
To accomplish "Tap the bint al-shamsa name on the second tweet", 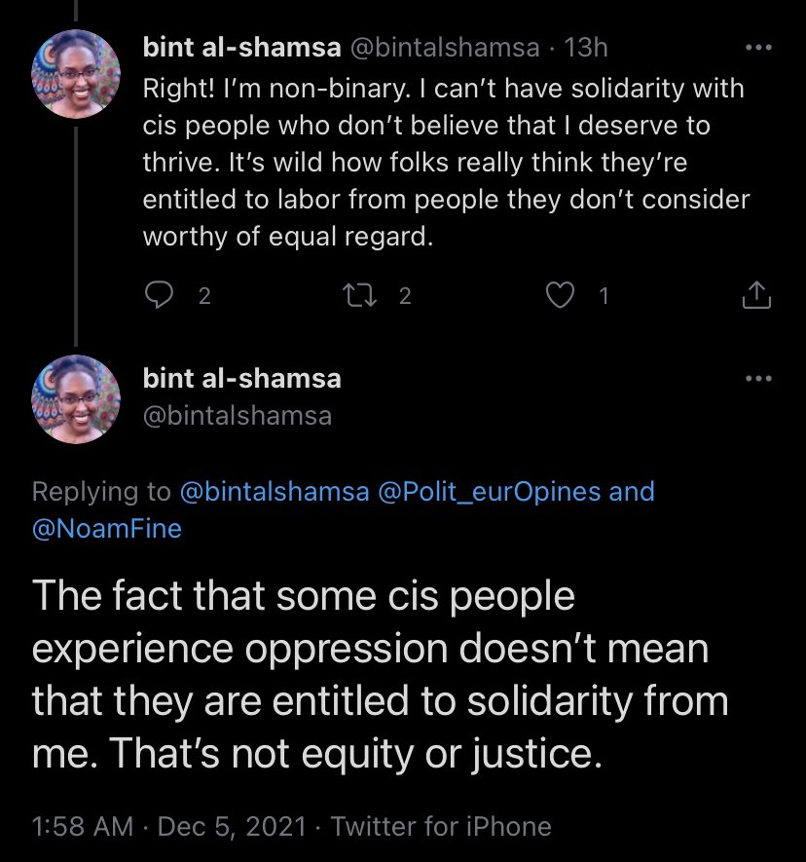I will click(x=241, y=378).
